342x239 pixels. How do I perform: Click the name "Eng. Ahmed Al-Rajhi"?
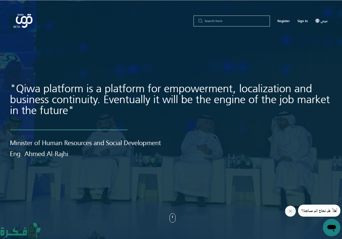pyautogui.click(x=39, y=154)
